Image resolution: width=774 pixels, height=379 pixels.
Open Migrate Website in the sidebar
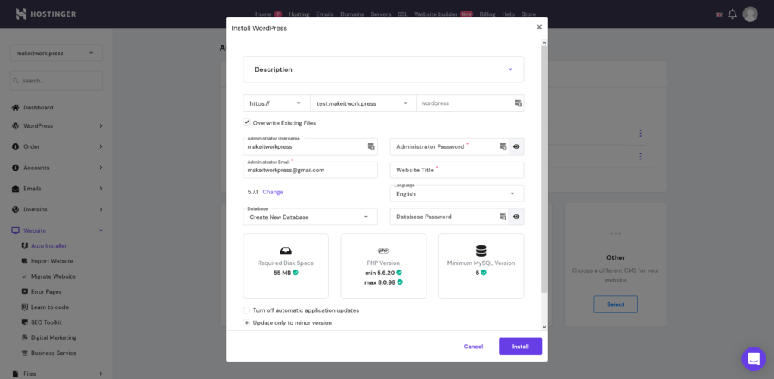click(54, 276)
